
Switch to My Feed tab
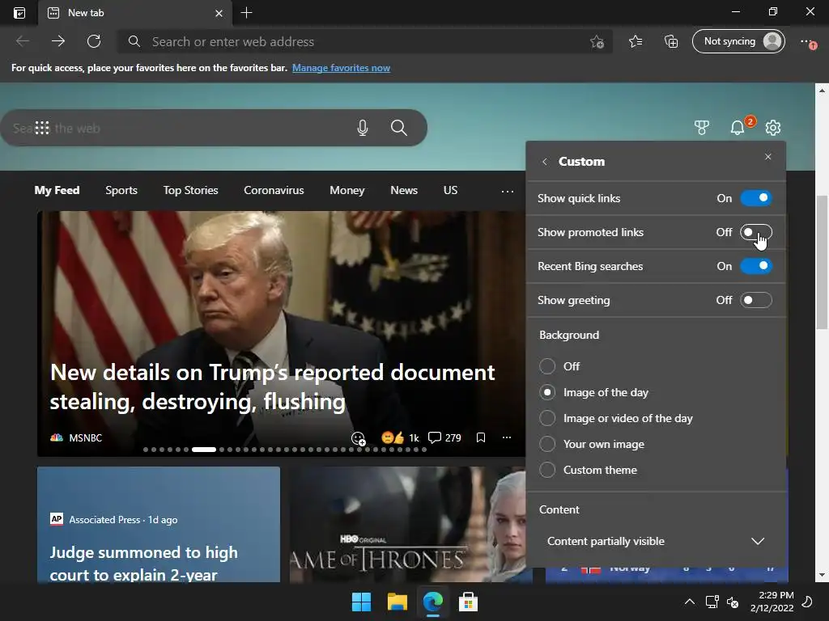point(57,190)
